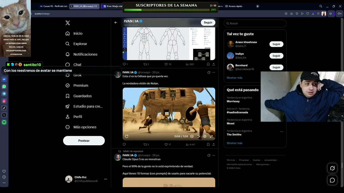
Task: Open the Chifu Krz account menu
Action: pos(86,179)
